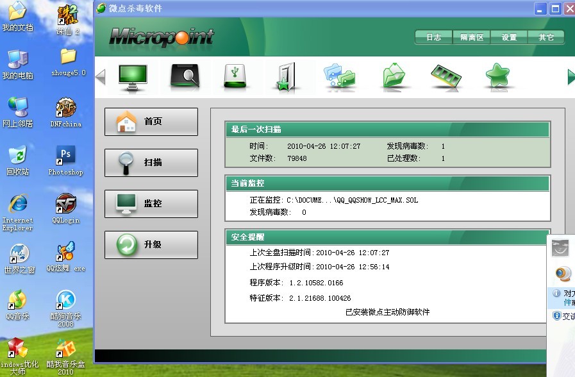The height and width of the screenshot is (377, 575).
Task: Click the 最后一次扫描 section header
Action: coord(388,130)
